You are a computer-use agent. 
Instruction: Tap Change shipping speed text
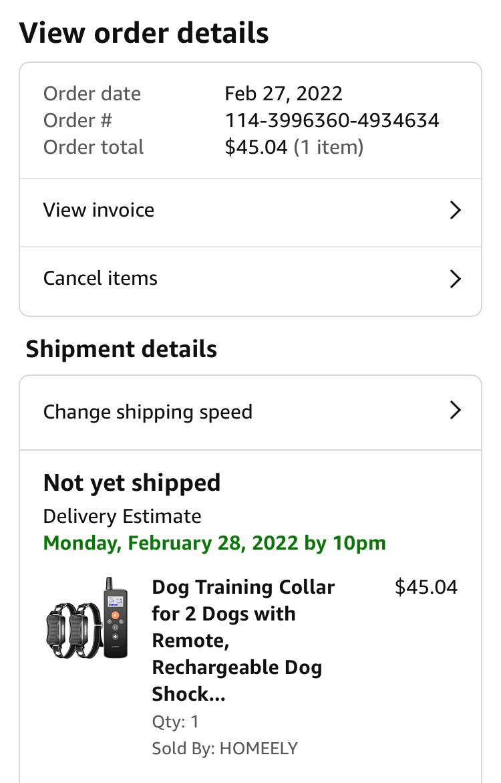(x=148, y=412)
